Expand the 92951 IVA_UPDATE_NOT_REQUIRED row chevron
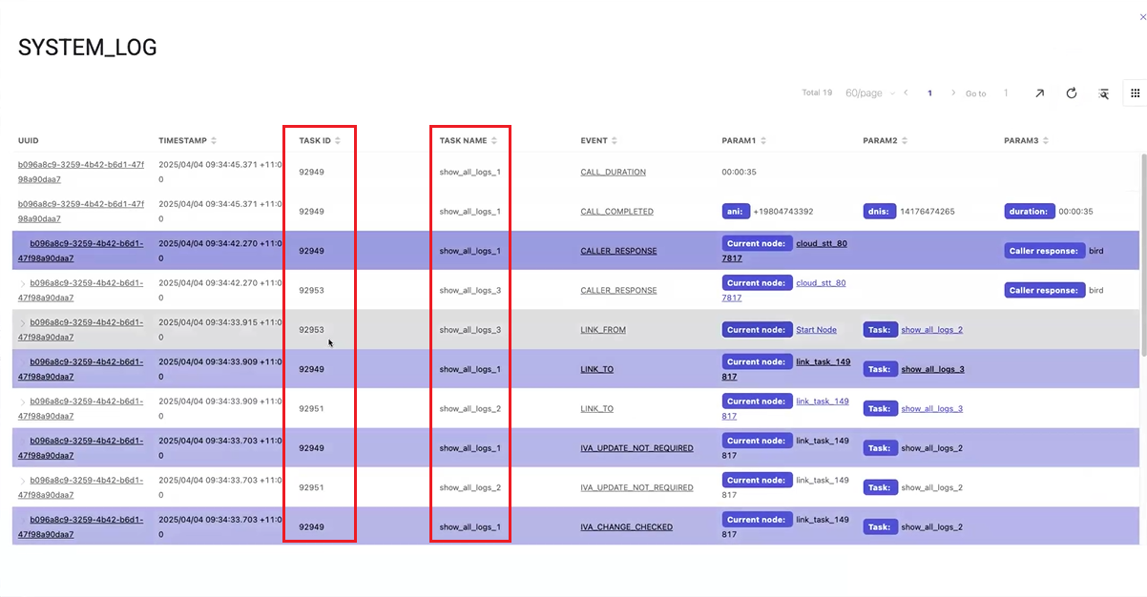 click(23, 481)
